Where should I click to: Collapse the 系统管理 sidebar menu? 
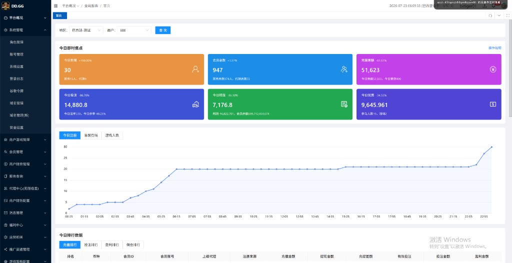click(x=25, y=29)
